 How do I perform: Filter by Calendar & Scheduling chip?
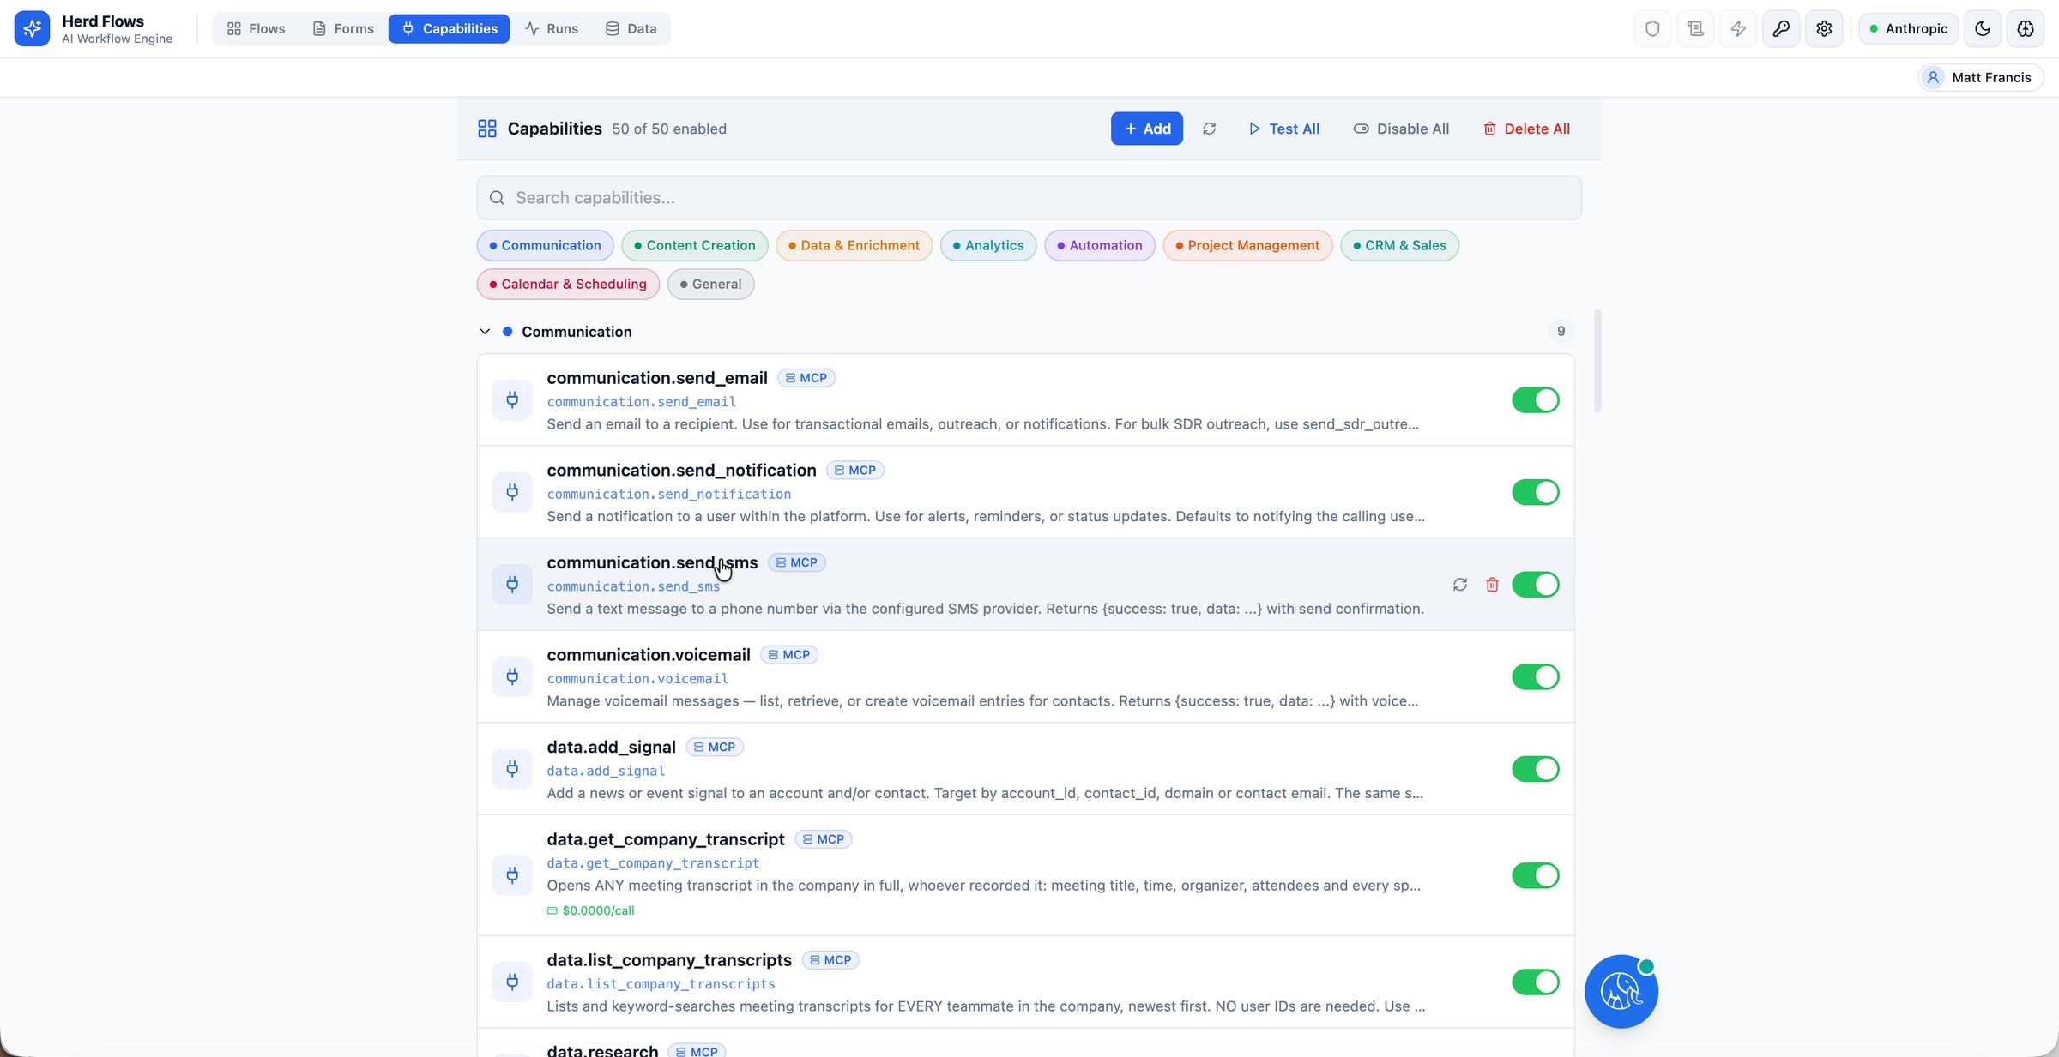pyautogui.click(x=568, y=284)
